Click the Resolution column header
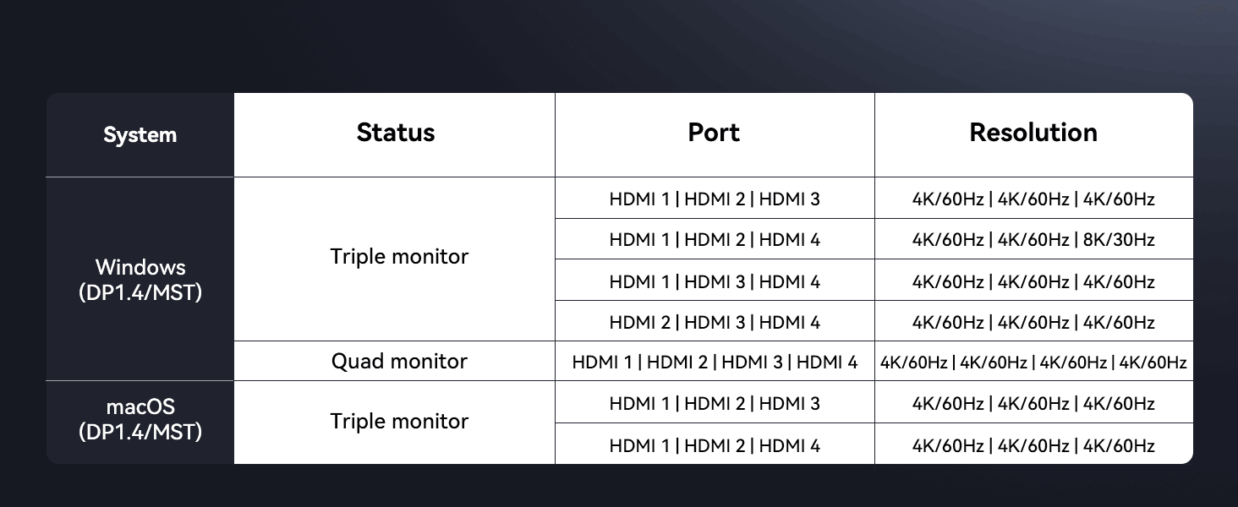 (x=1033, y=133)
